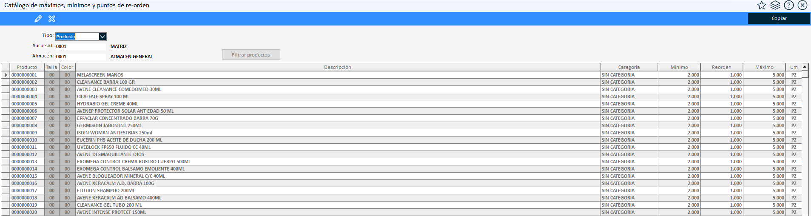The width and height of the screenshot is (811, 216).
Task: Click Um PZ cell of GERMISDIN JABON row
Action: 794,125
